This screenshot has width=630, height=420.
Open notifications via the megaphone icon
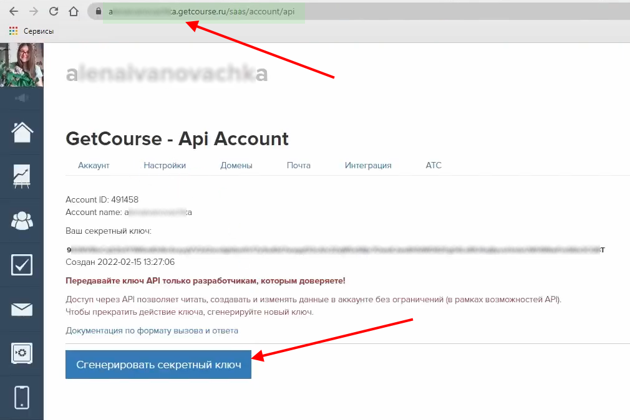click(22, 98)
